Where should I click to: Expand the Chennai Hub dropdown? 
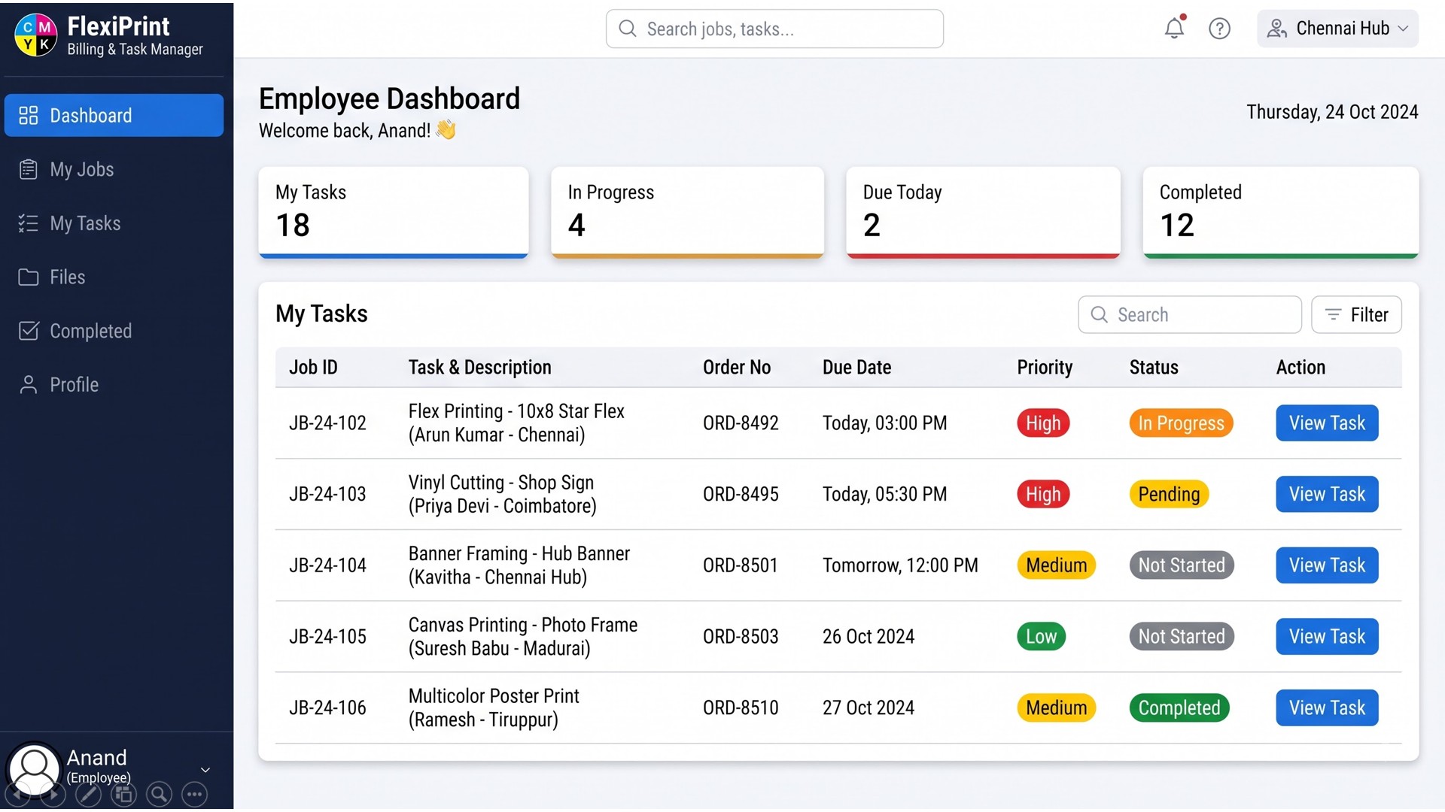pyautogui.click(x=1337, y=29)
